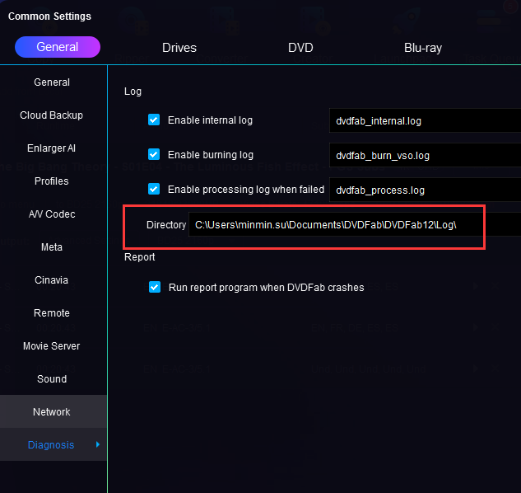
Task: Switch to the DVD tab
Action: point(300,48)
